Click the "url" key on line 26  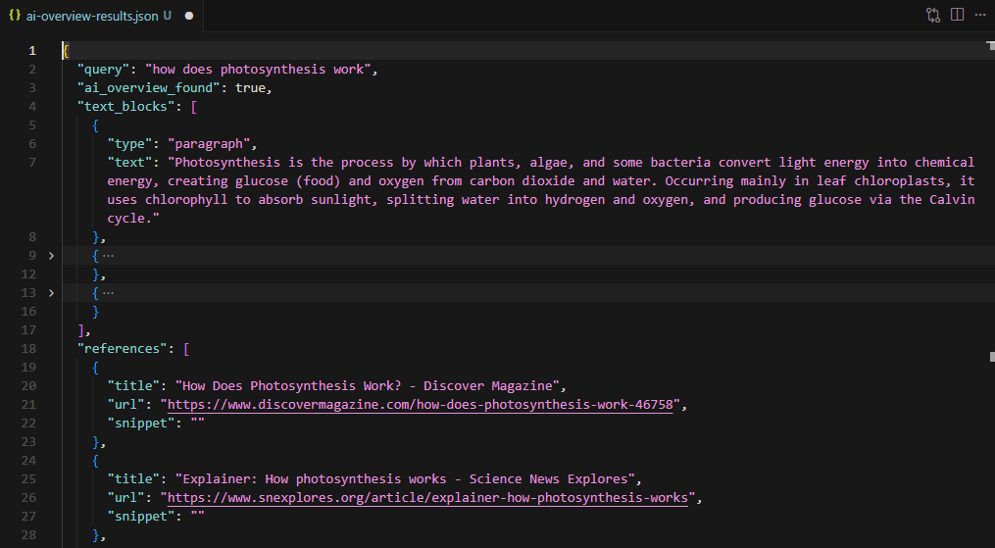click(x=125, y=497)
